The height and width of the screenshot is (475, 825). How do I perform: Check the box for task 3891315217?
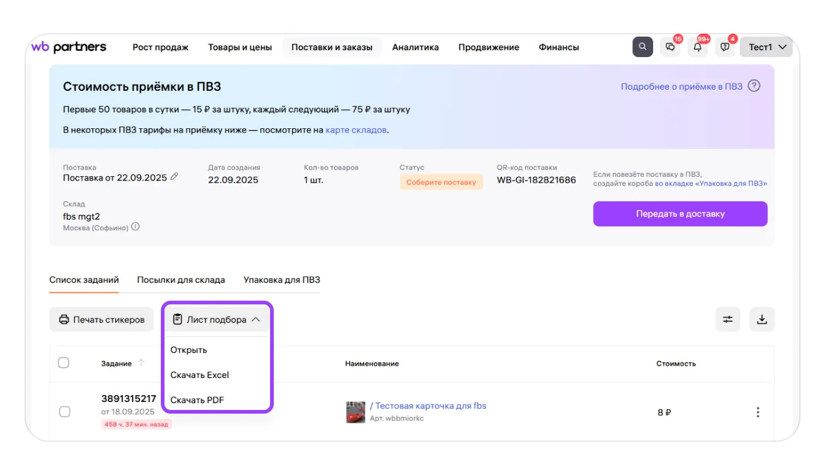64,412
